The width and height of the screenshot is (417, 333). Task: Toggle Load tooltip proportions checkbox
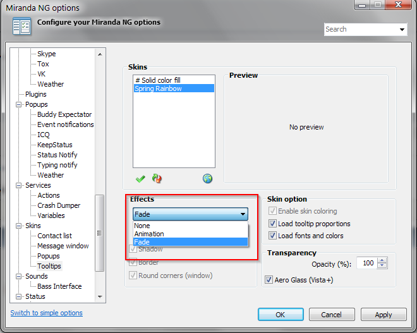[x=273, y=224]
